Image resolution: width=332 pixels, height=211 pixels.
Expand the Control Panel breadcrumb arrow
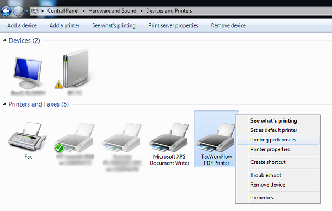[x=83, y=11]
